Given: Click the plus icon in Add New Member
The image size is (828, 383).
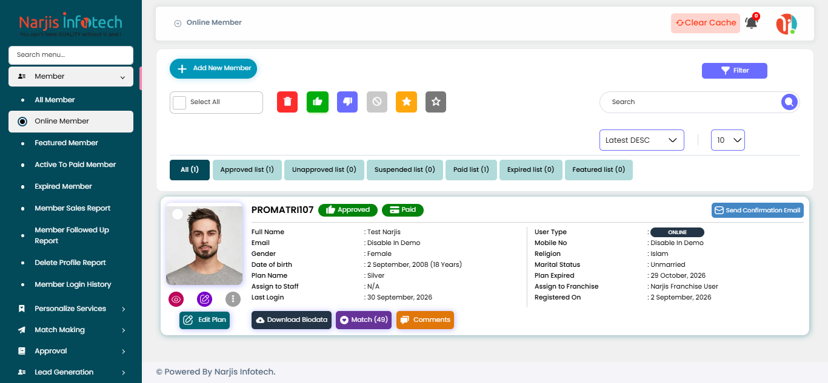Looking at the screenshot, I should point(182,69).
